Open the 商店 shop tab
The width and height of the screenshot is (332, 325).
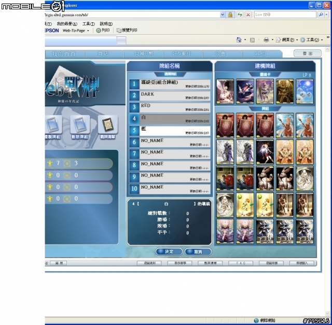tap(103, 54)
